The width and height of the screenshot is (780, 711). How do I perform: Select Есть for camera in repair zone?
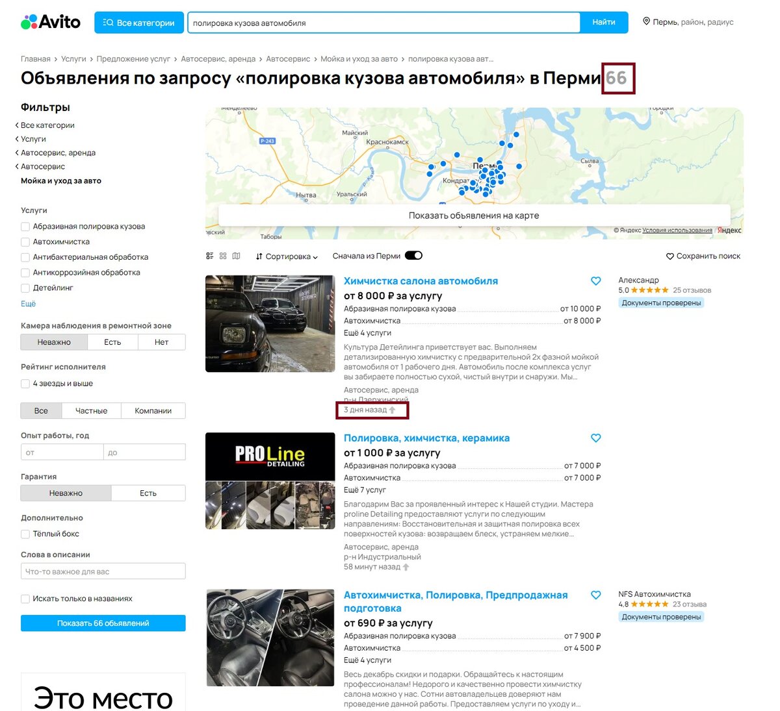(x=112, y=342)
